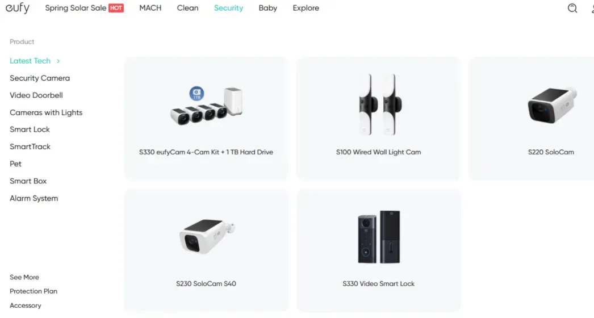
Task: Open the S100 Wired Wall Light Cam image
Action: [x=379, y=104]
